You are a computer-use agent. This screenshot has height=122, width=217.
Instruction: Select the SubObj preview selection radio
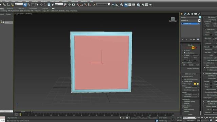(x=188, y=65)
